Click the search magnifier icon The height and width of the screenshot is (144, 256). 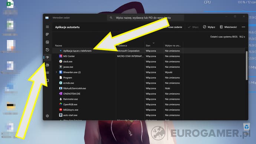point(111,18)
